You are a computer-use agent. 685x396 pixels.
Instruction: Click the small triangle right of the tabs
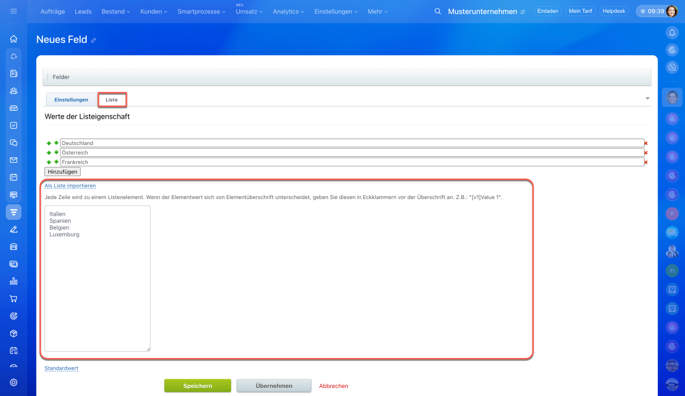tap(648, 98)
